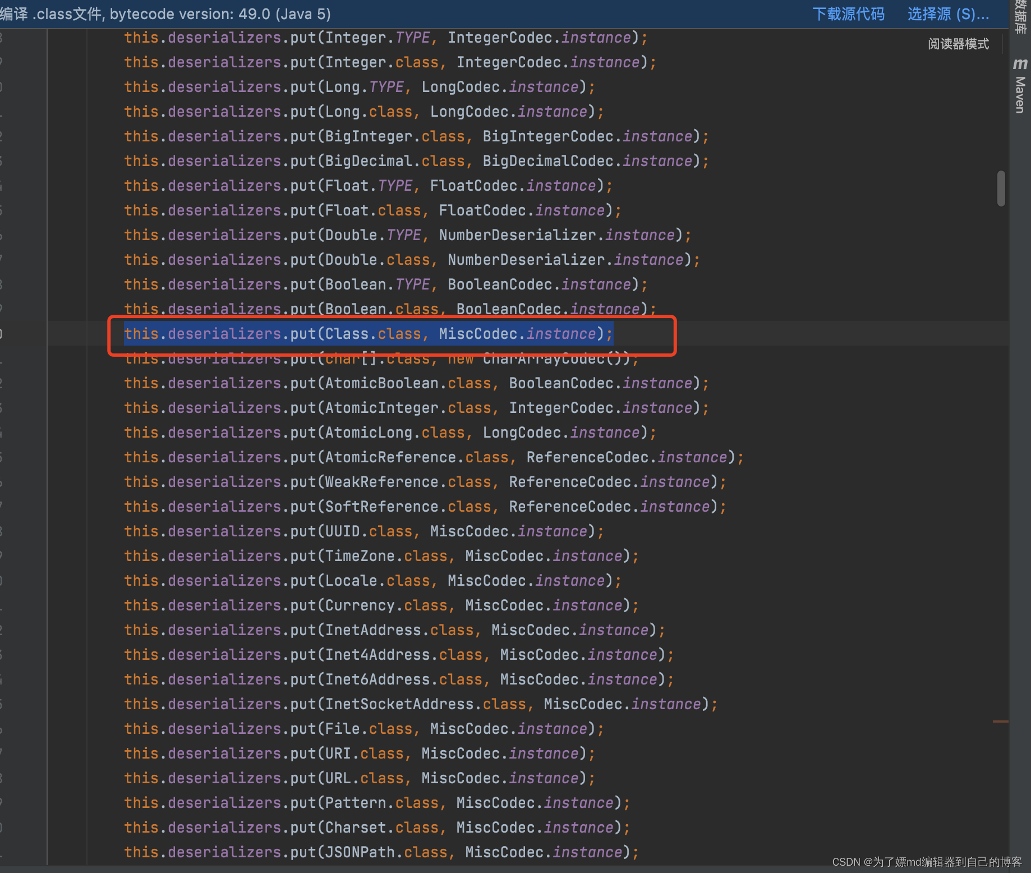
Task: Click the 下载源代码 download sources link
Action: coord(848,14)
